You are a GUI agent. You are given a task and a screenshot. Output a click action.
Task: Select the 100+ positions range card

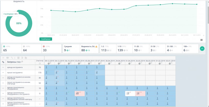[190, 49]
